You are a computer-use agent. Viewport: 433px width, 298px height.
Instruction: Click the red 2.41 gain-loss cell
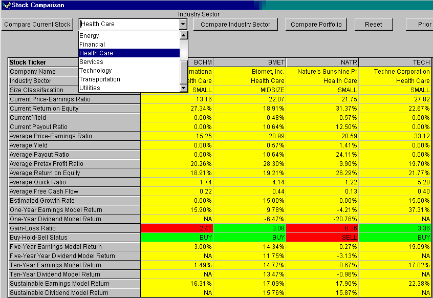point(177,228)
